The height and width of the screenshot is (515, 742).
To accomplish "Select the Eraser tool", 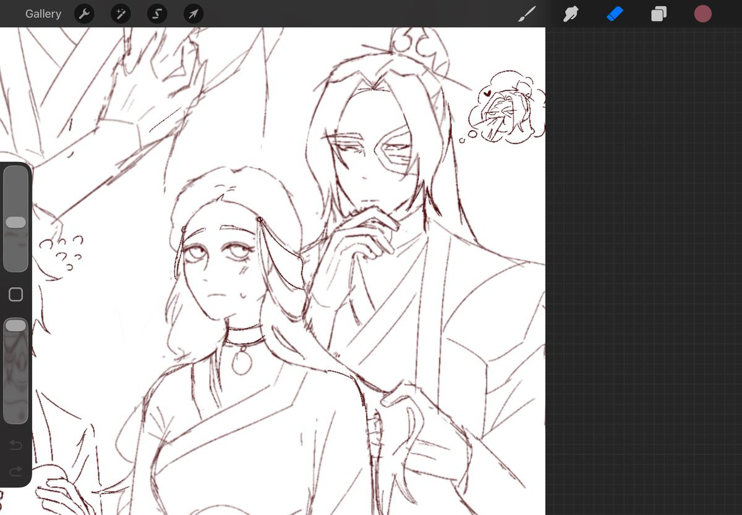I will click(x=615, y=14).
